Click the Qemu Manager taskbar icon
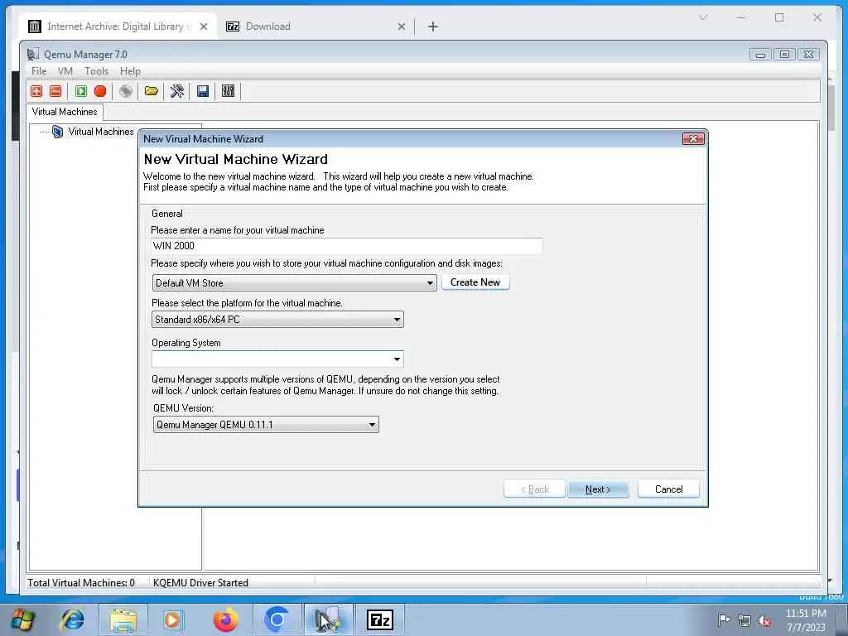 pyautogui.click(x=328, y=619)
